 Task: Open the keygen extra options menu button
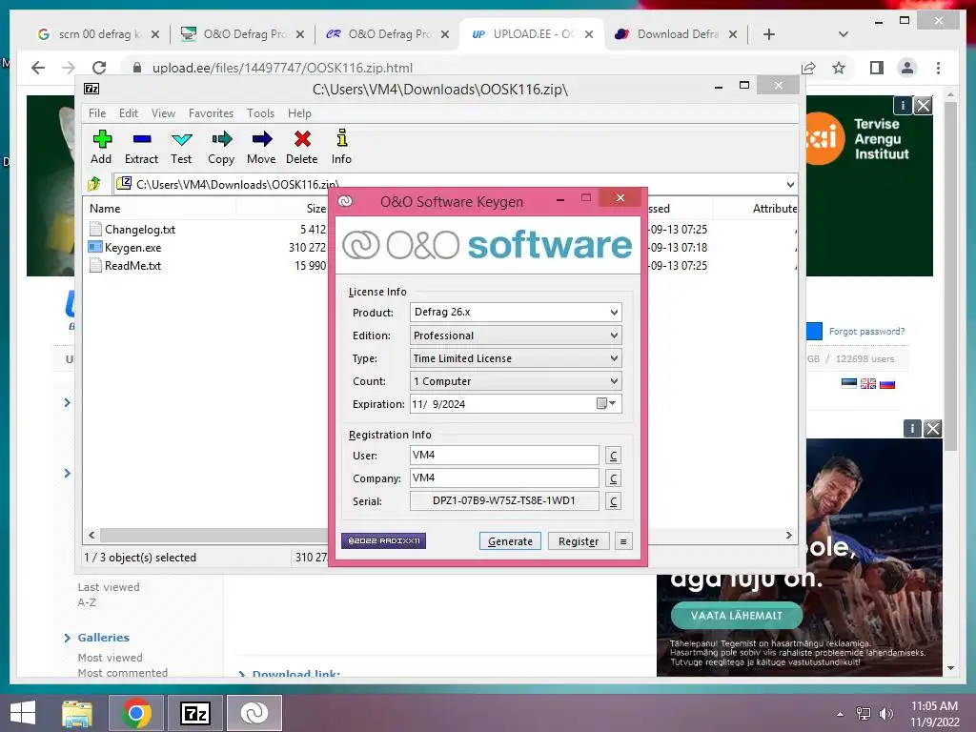click(623, 541)
